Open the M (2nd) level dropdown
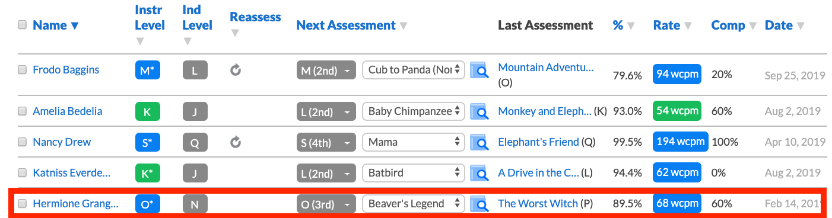The width and height of the screenshot is (832, 218). click(326, 70)
